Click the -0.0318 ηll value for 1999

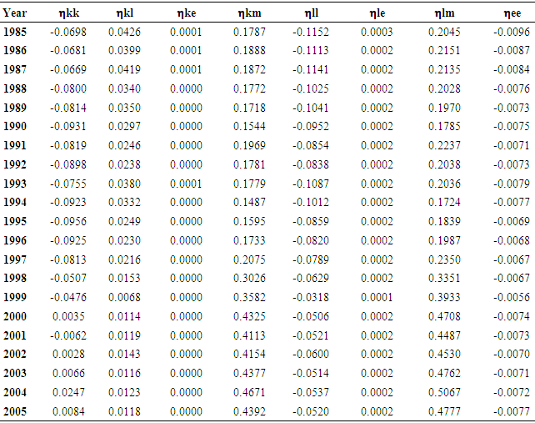[311, 298]
